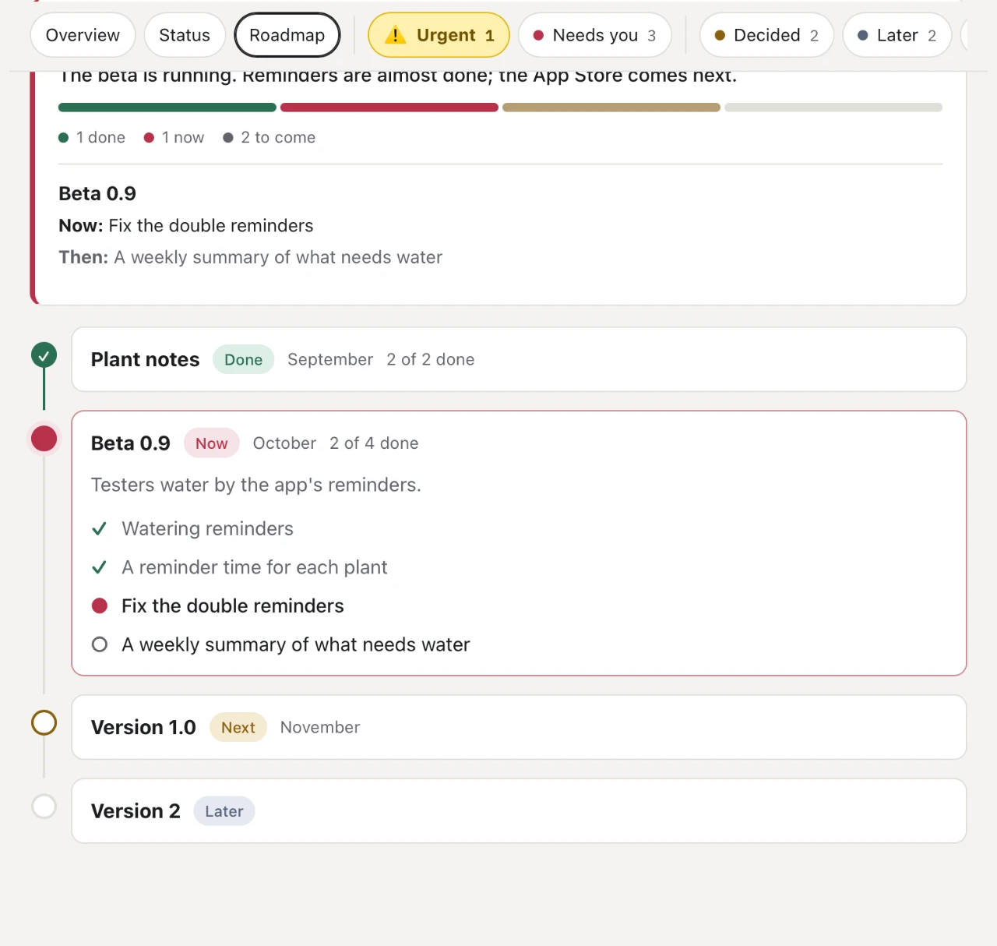Click the grey ring marker beside Version 2

point(44,807)
